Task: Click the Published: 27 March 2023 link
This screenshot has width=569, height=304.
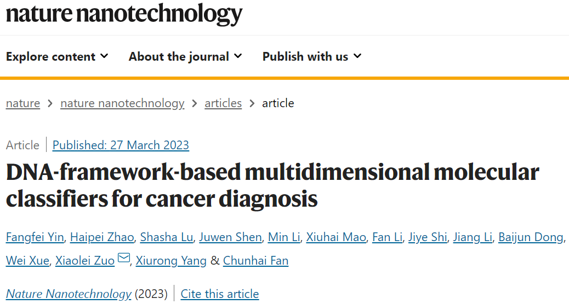Action: pos(121,145)
